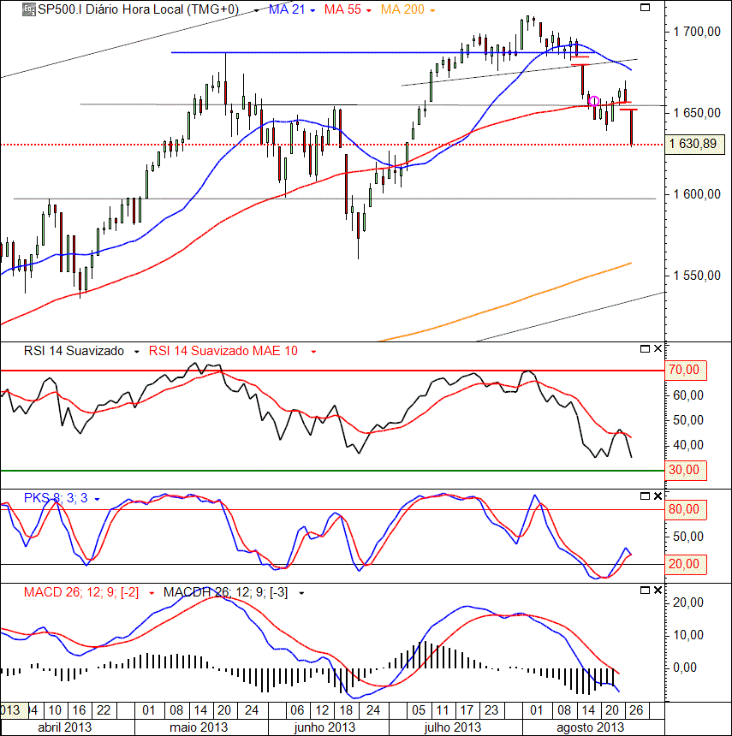Image resolution: width=732 pixels, height=736 pixels.
Task: Click the MA 55 indicator label
Action: [x=342, y=10]
